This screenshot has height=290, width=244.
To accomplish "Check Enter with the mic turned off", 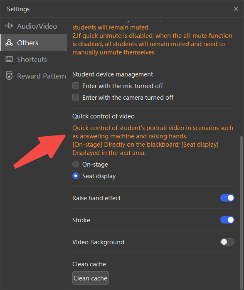I will 76,86.
